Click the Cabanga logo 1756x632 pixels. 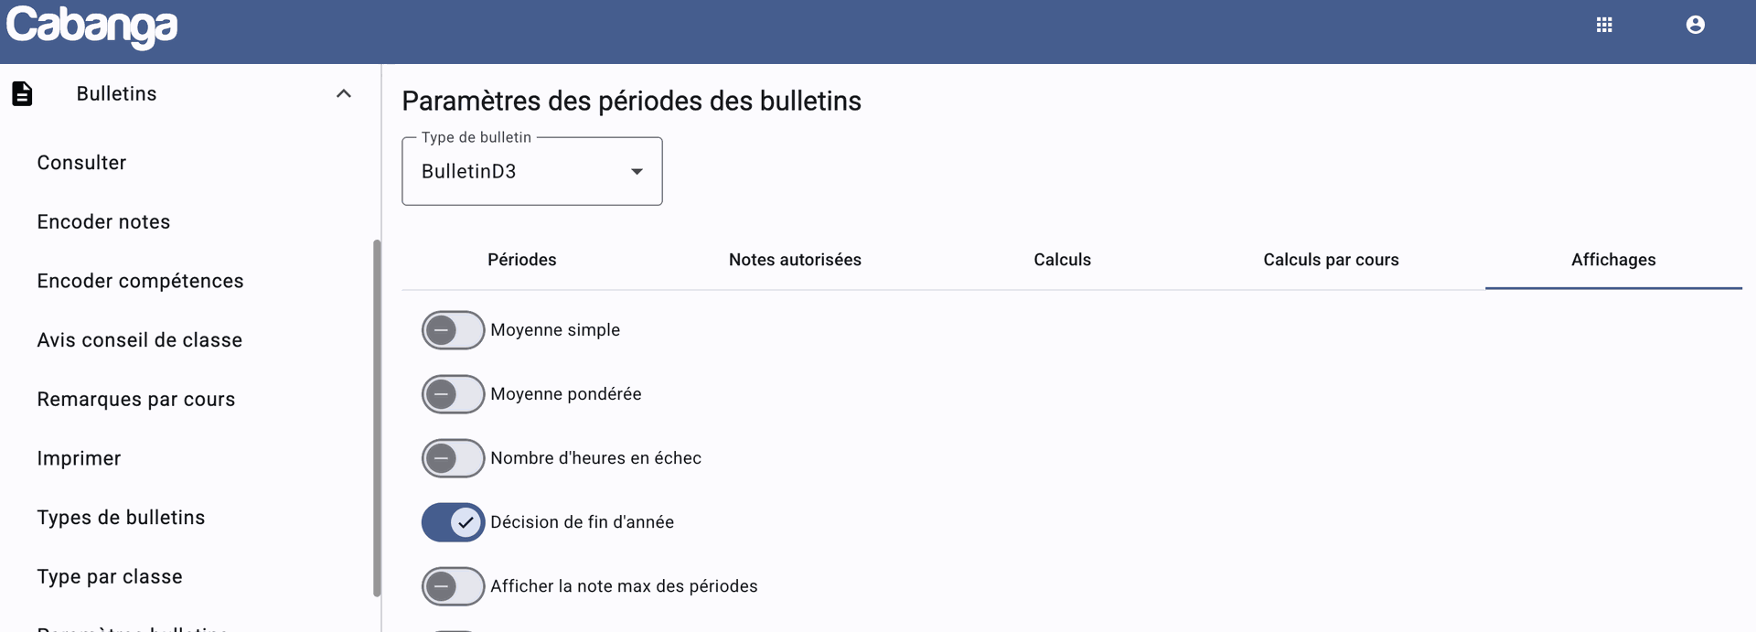tap(91, 27)
